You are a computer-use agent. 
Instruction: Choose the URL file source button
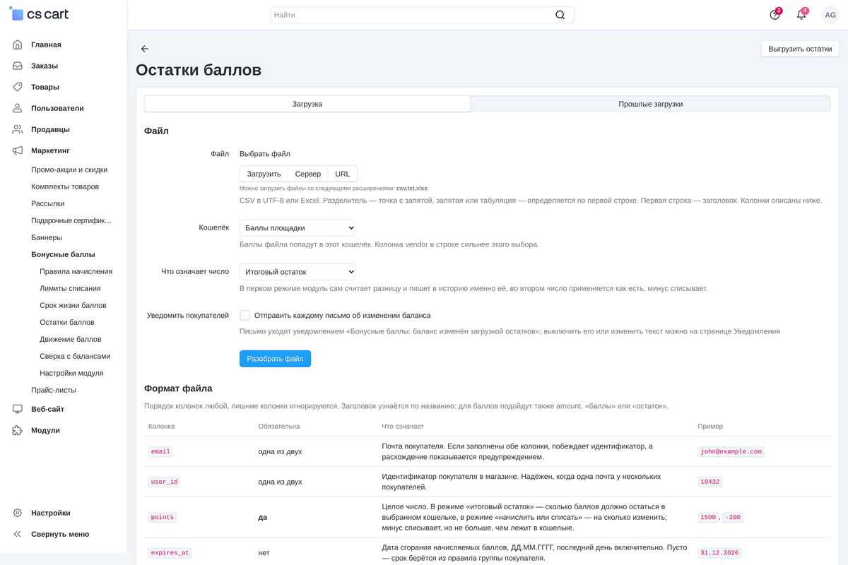(x=343, y=174)
